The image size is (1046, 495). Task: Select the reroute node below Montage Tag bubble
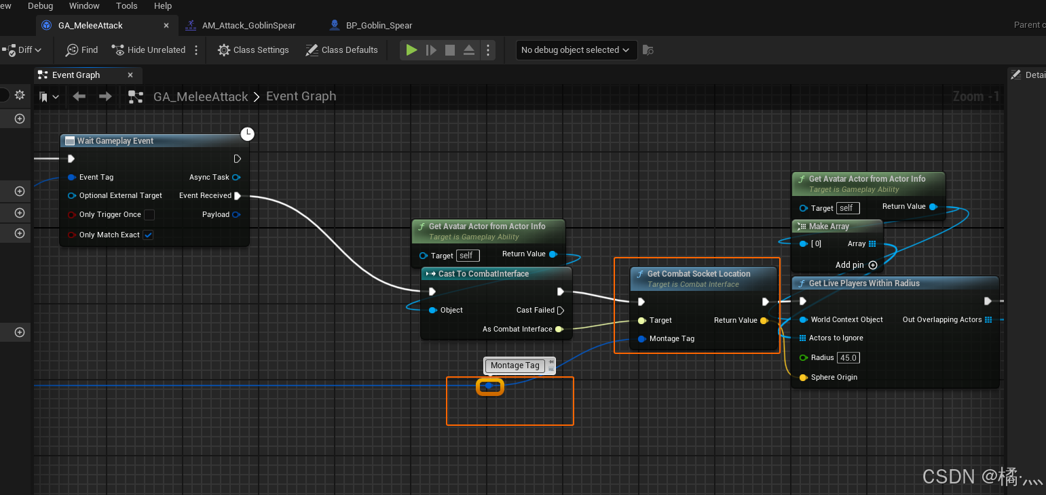489,387
